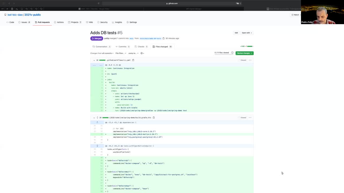Open build.gradle.kts file options menu
344x193 pixels.
[250, 117]
